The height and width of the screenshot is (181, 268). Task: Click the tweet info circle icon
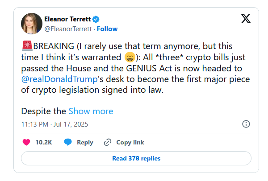click(x=246, y=124)
